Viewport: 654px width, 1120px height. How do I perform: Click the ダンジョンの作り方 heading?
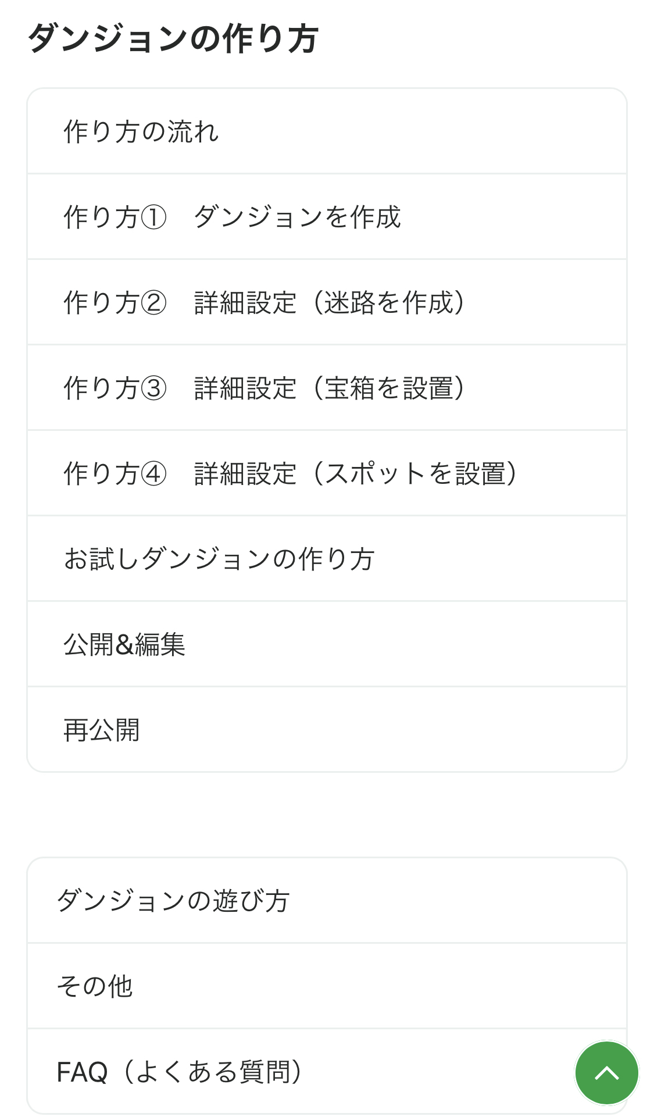tap(173, 38)
